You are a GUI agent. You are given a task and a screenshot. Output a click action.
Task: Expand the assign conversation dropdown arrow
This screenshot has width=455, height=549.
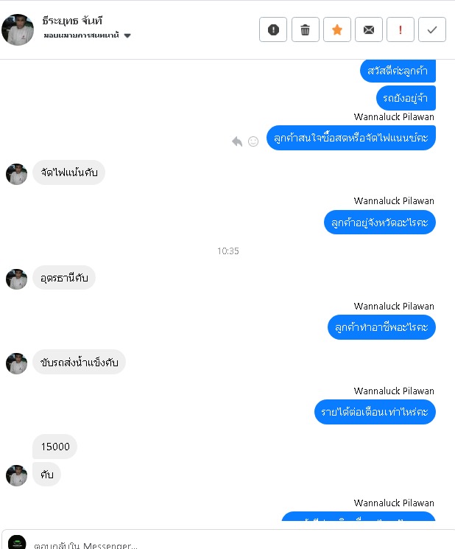pyautogui.click(x=127, y=35)
